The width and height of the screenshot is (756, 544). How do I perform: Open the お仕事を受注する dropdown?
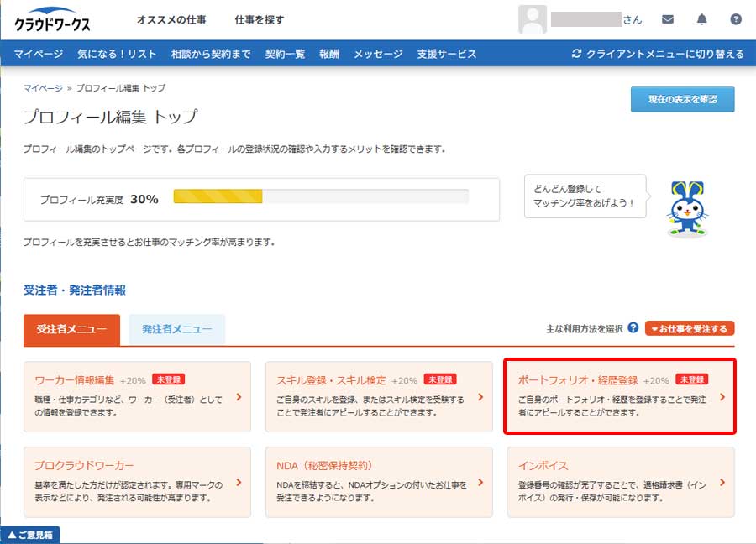(x=690, y=327)
